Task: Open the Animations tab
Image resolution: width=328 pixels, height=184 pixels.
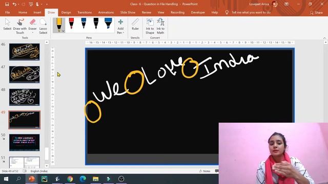Action: click(x=106, y=12)
